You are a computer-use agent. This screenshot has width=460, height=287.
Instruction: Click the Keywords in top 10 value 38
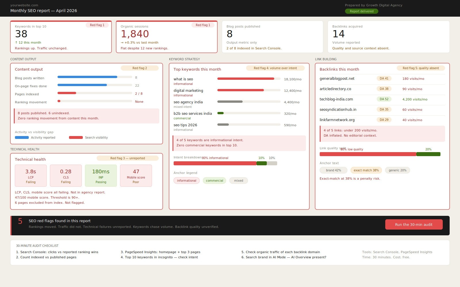point(21,34)
